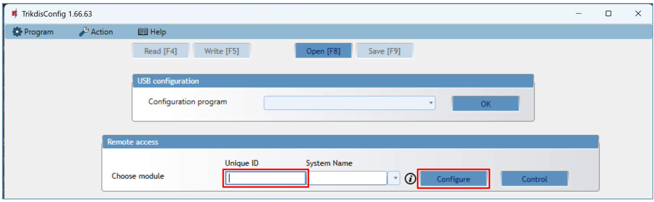Viewport: 654px width, 202px height.
Task: Close the TrikdisConfig window
Action: [638, 14]
